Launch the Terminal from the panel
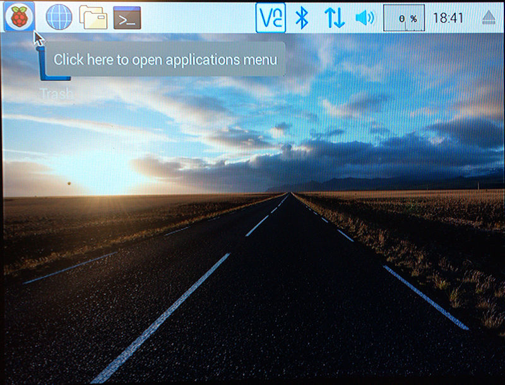The image size is (505, 385). [127, 18]
